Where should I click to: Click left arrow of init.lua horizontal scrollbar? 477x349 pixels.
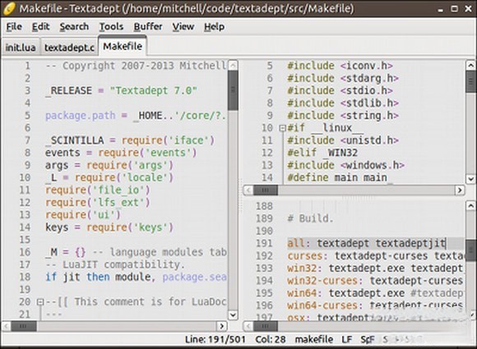(x=6, y=326)
